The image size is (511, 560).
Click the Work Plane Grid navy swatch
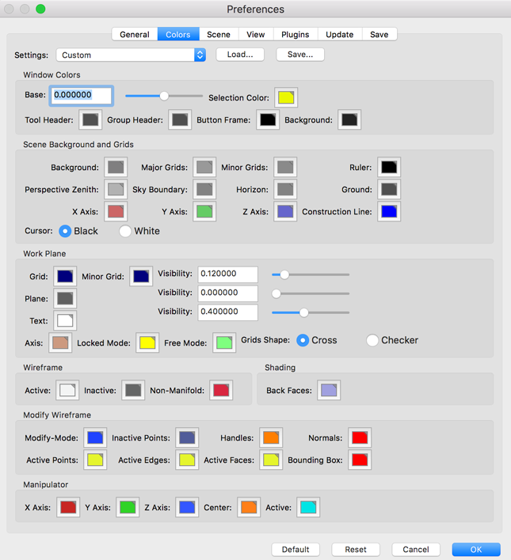coord(65,276)
